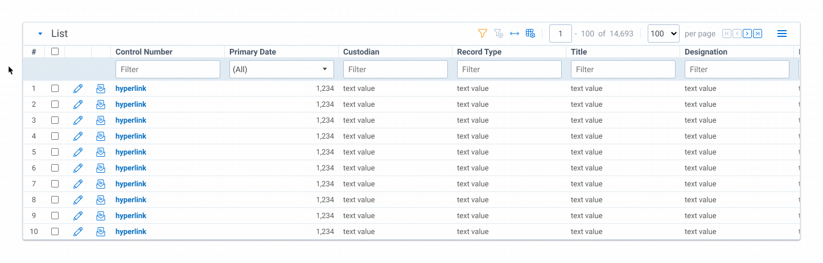
Task: Tick the checkbox for row 7
Action: click(x=55, y=184)
